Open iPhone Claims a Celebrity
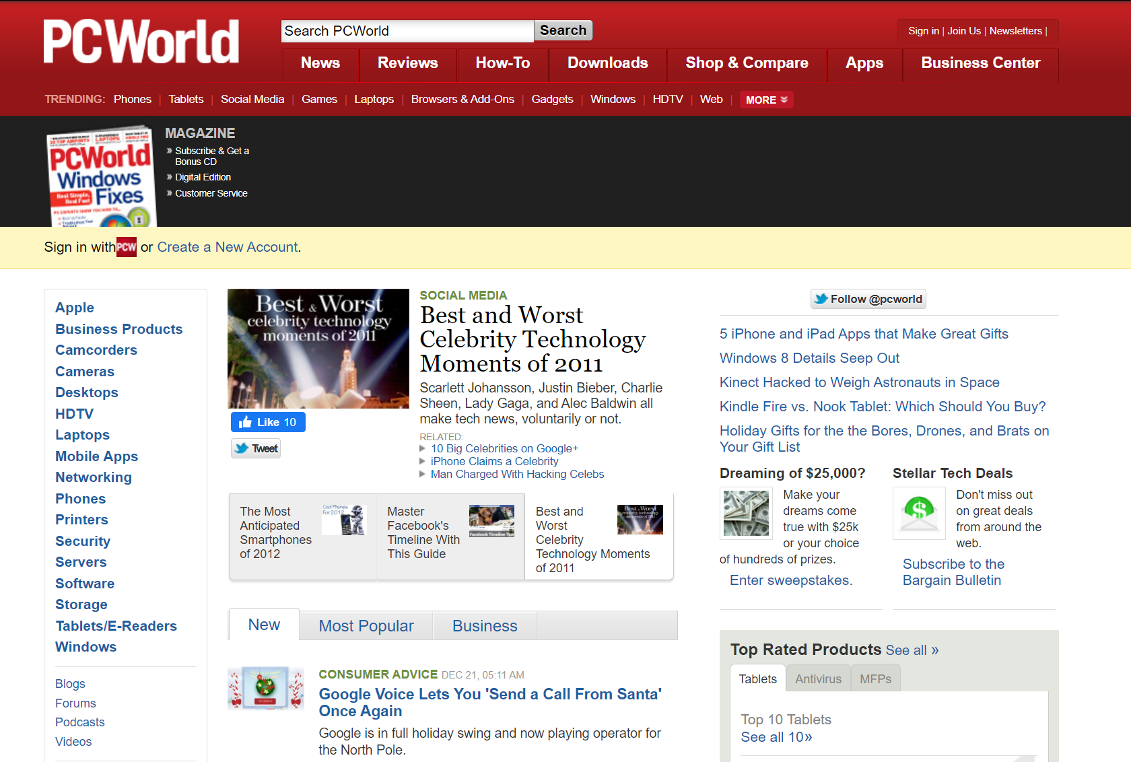The image size is (1131, 762). pos(495,461)
